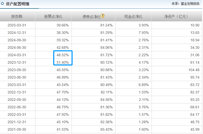Click stock ratio value 48.52%
Viewport: 203px width, 134px height.
[63, 55]
